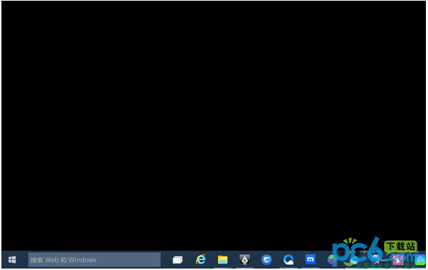Image resolution: width=428 pixels, height=270 pixels.
Task: Launch Internet Explorer from the taskbar
Action: point(201,259)
